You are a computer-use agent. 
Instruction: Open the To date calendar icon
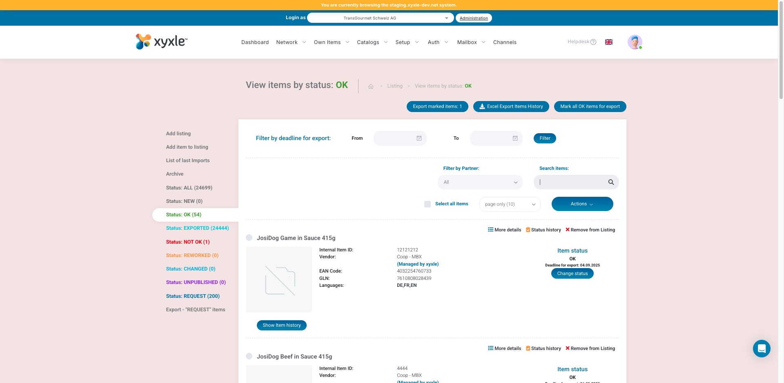[x=515, y=139]
